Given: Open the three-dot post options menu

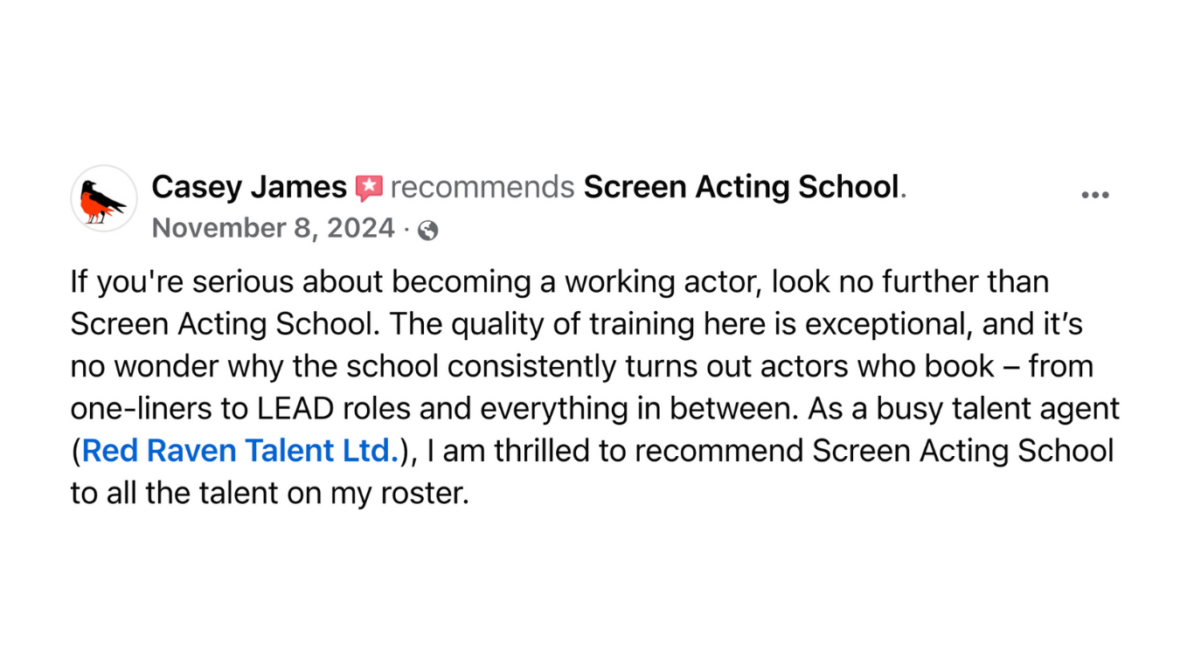Looking at the screenshot, I should tap(1094, 195).
